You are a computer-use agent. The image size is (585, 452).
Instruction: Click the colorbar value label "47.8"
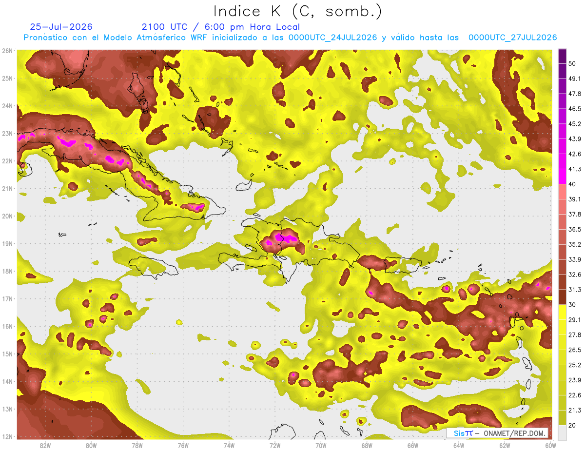(576, 94)
